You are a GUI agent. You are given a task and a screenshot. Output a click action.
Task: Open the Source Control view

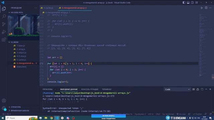click(x=4, y=24)
